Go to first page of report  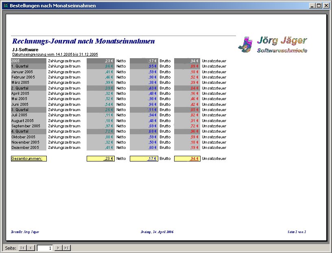pos(22,248)
